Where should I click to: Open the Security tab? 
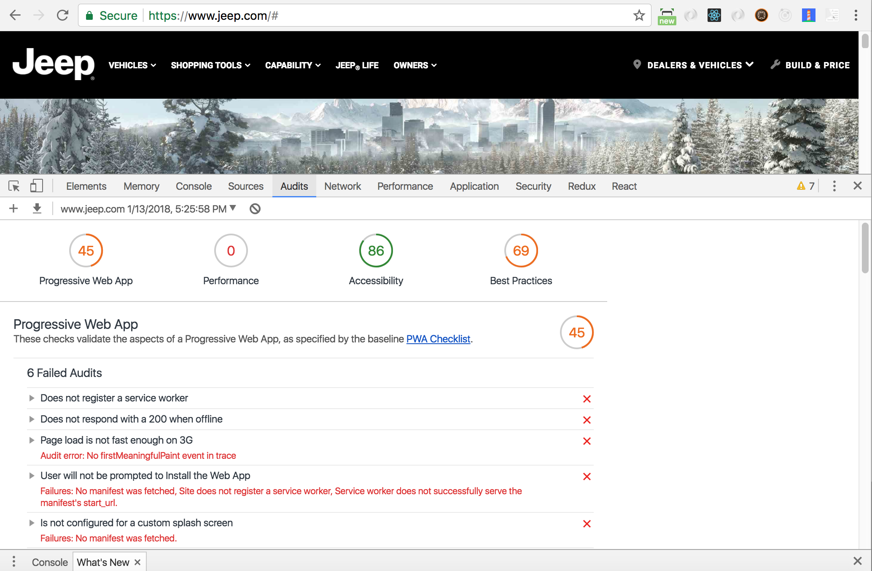click(x=533, y=186)
